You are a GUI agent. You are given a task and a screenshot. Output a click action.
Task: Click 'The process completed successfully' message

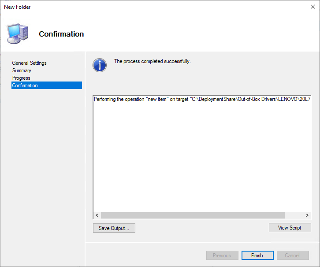tap(152, 61)
